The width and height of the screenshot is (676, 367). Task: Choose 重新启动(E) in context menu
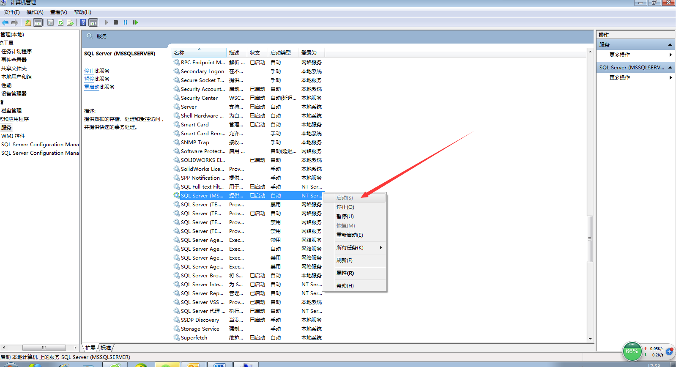click(354, 235)
